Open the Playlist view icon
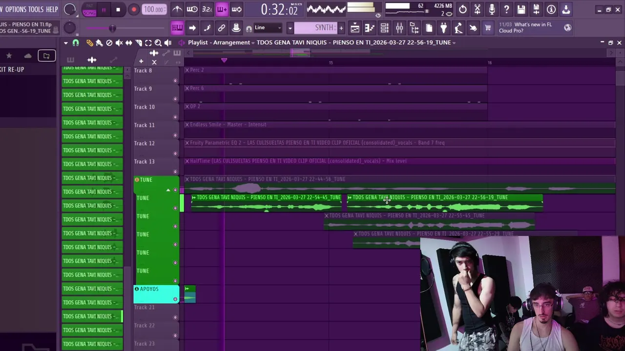Screen dimensions: 625x351 355,28
